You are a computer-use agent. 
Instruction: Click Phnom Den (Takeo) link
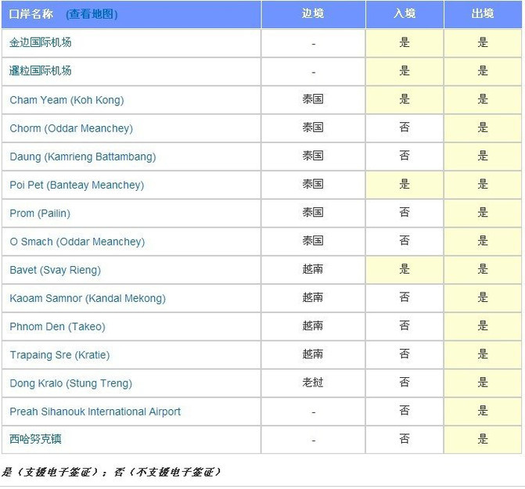tap(57, 327)
